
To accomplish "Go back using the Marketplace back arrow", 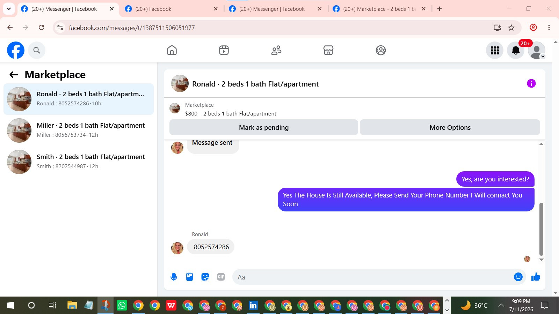I will click(14, 75).
